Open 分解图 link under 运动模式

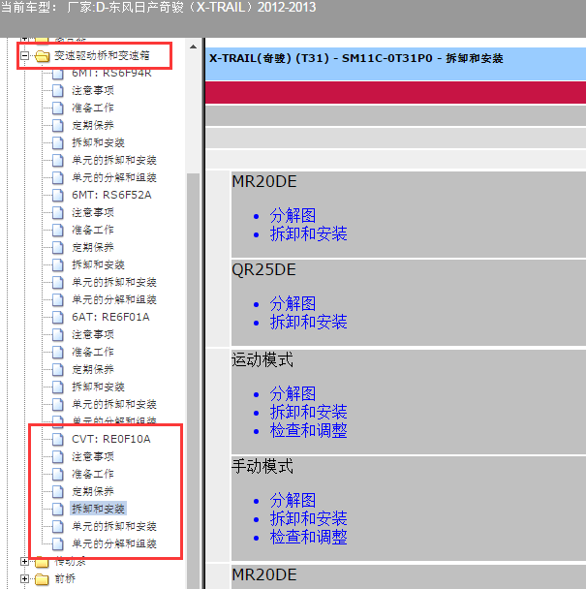(x=293, y=393)
